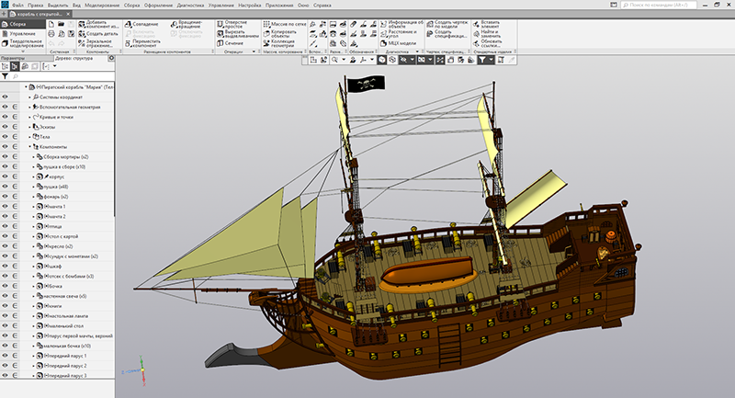The height and width of the screenshot is (398, 735).
Task: Collapse the Компоненты tree node
Action: [30, 147]
